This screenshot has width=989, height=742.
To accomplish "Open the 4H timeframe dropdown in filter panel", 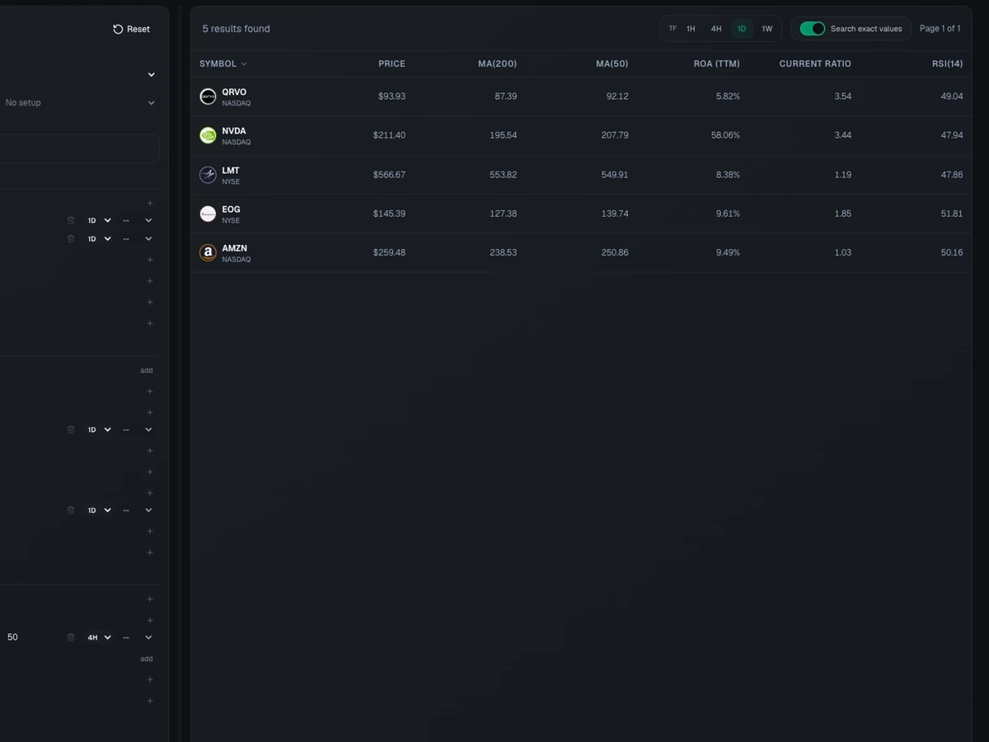I will (x=99, y=637).
